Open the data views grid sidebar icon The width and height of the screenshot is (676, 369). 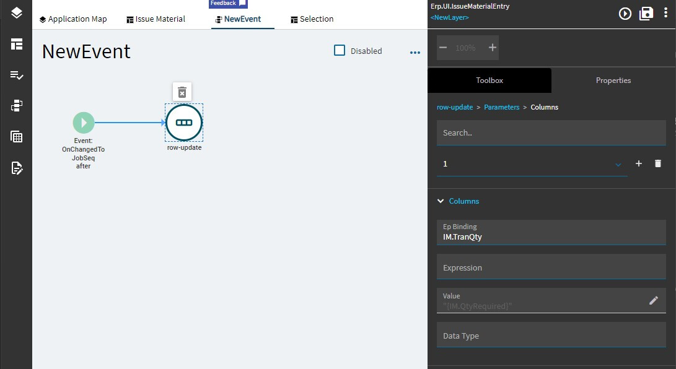pyautogui.click(x=16, y=137)
